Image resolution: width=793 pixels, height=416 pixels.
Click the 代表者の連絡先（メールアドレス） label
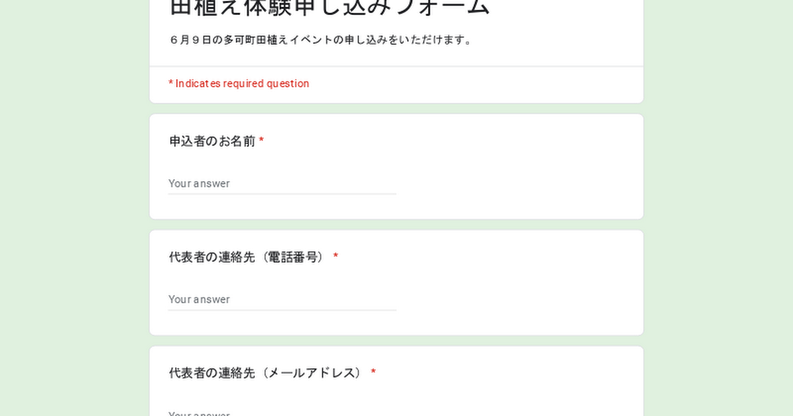[267, 373]
